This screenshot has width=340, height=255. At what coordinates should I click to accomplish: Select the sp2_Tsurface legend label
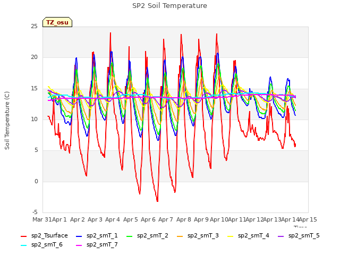[x=49, y=236]
